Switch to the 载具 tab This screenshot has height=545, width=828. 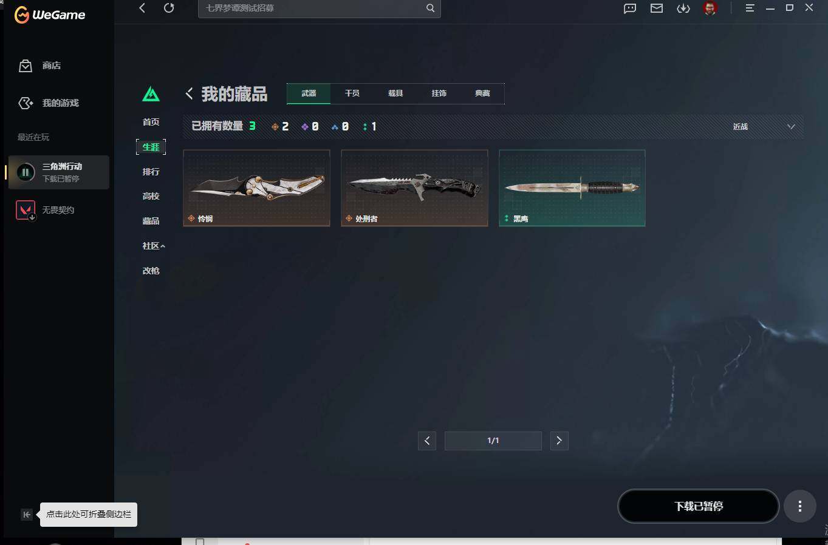[x=395, y=93]
